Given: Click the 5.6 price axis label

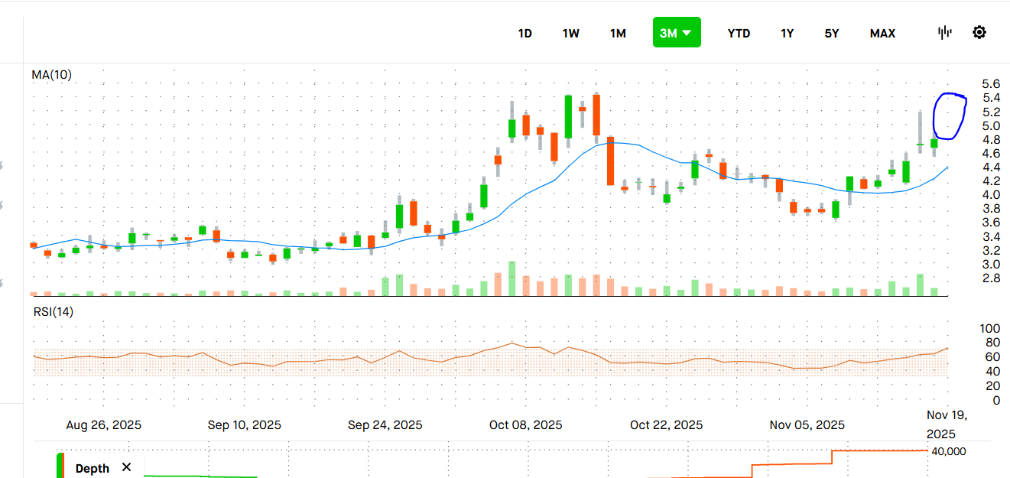Looking at the screenshot, I should [991, 84].
